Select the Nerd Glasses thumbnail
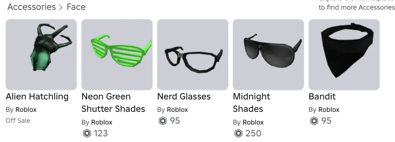This screenshot has width=395, height=142. pos(193,54)
